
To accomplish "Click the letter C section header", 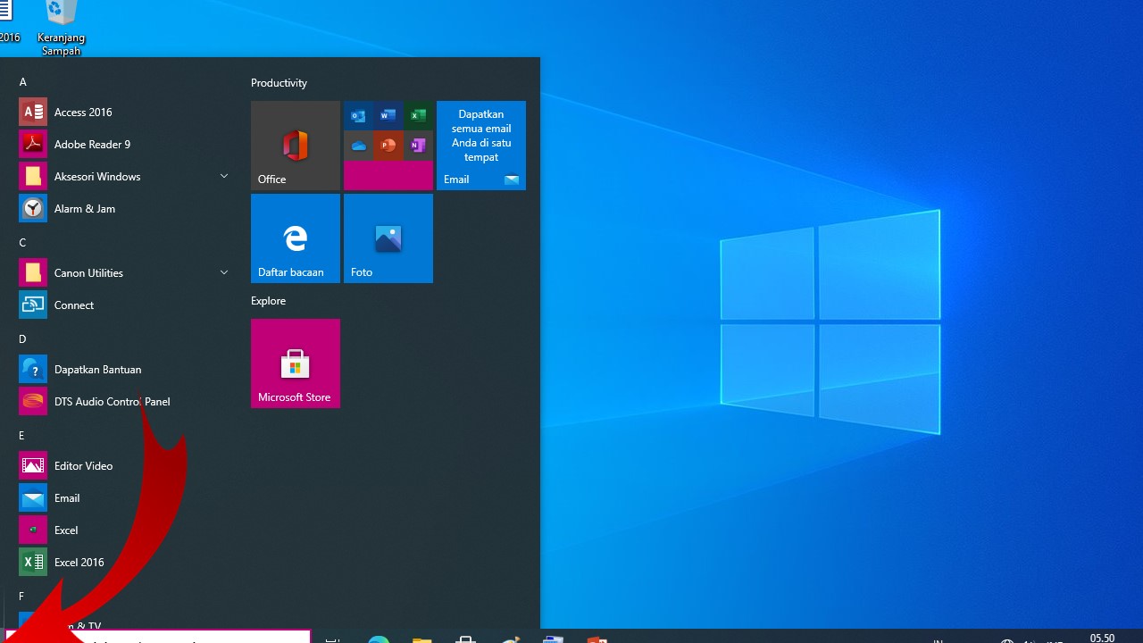I will (x=23, y=243).
